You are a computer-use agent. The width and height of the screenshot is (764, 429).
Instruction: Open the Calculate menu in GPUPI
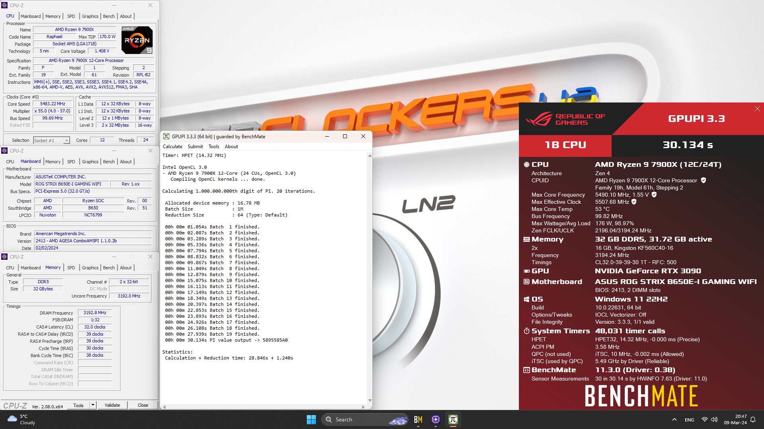tap(172, 147)
